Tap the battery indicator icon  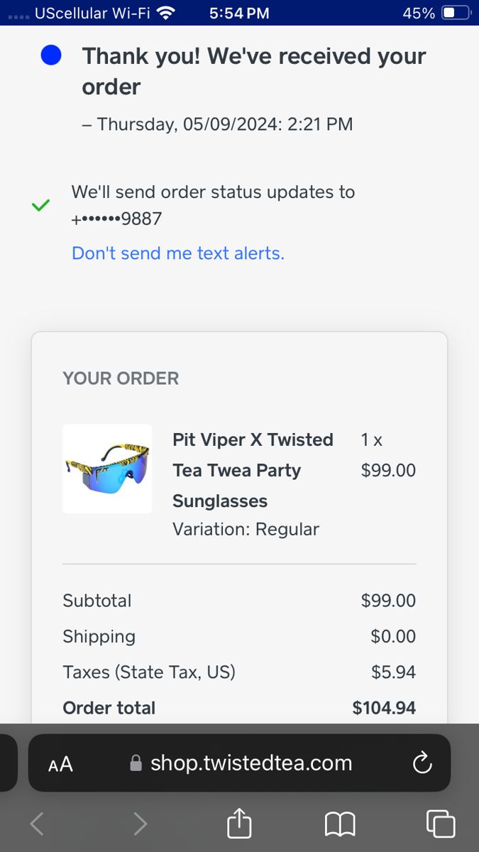[456, 13]
